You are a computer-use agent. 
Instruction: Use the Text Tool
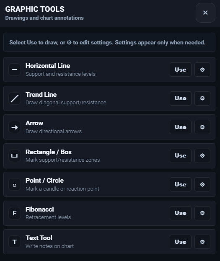click(x=181, y=242)
